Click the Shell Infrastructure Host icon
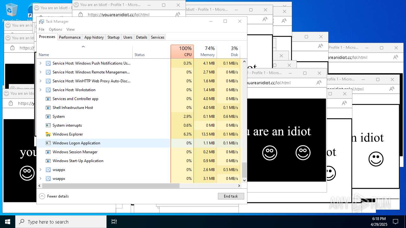This screenshot has width=406, height=228. [x=48, y=108]
